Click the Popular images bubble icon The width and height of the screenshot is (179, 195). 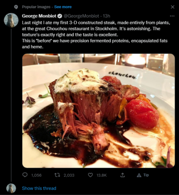(x=16, y=7)
